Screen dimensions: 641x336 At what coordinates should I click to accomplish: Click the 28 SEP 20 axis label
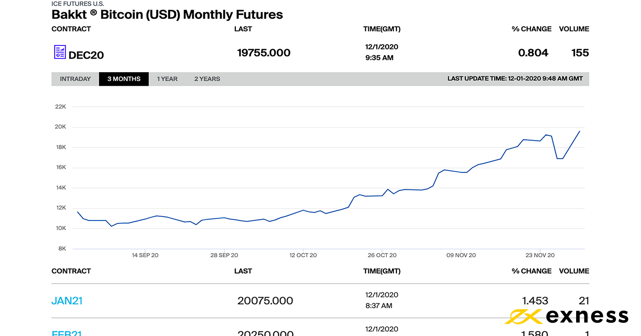coord(224,255)
